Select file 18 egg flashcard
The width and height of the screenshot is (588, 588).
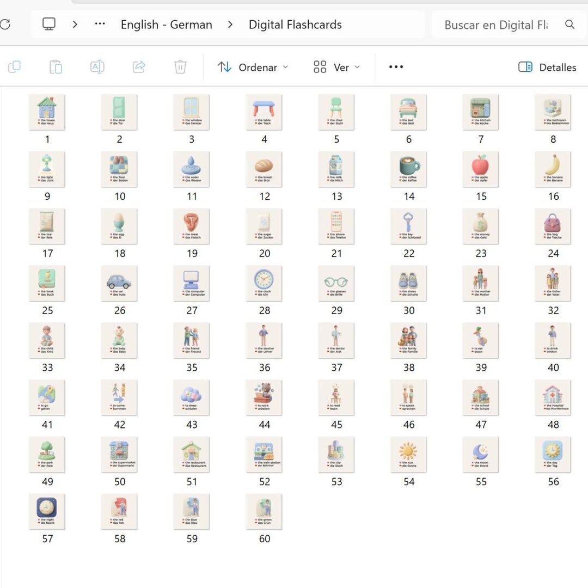(x=119, y=226)
